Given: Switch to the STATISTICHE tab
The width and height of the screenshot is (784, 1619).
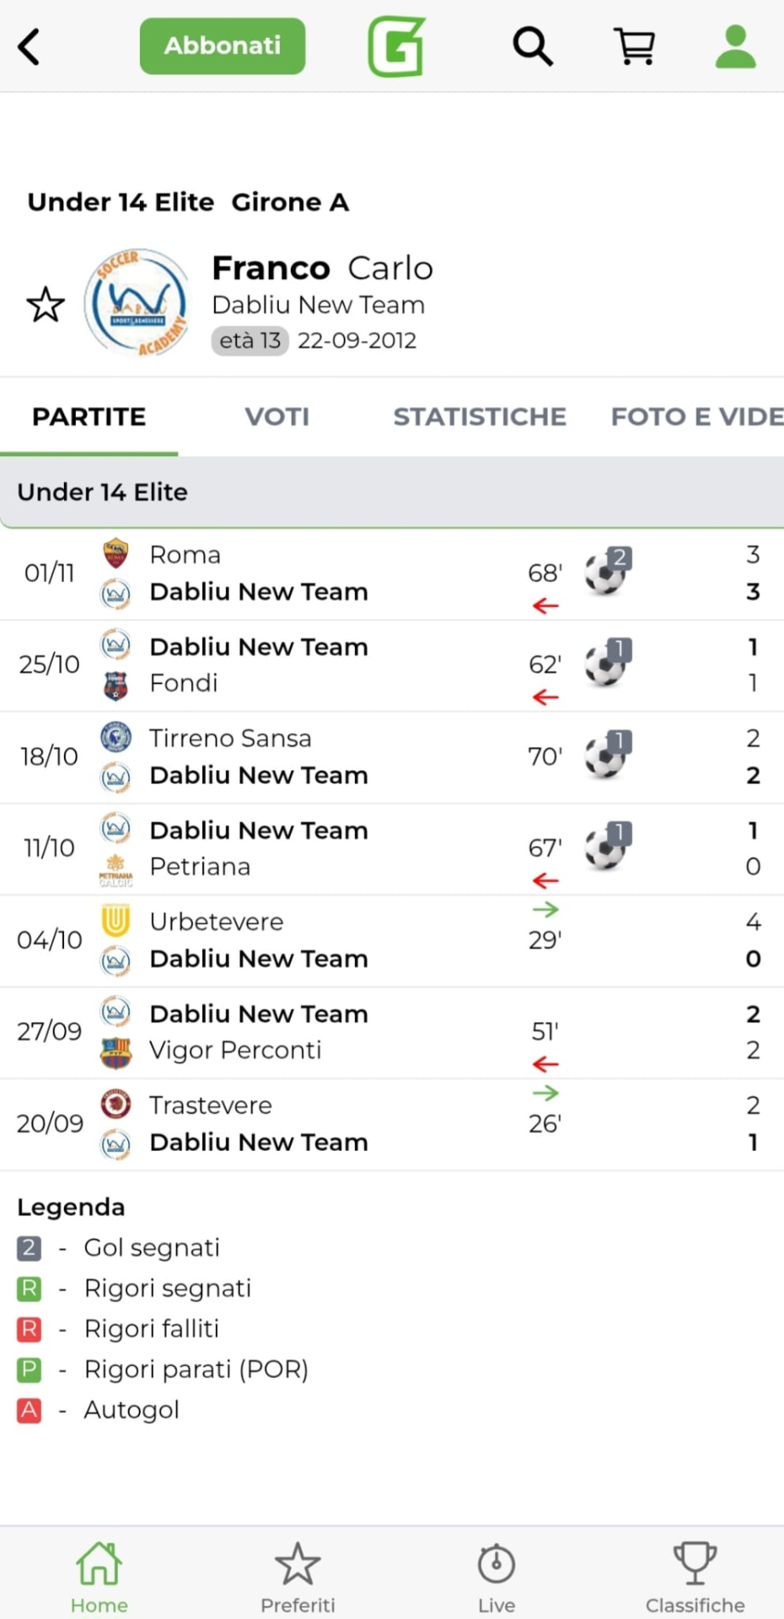Looking at the screenshot, I should click(x=480, y=417).
